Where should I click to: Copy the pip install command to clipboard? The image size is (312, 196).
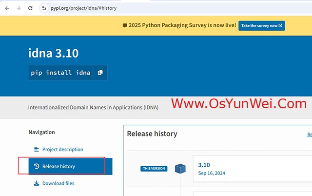(x=100, y=73)
